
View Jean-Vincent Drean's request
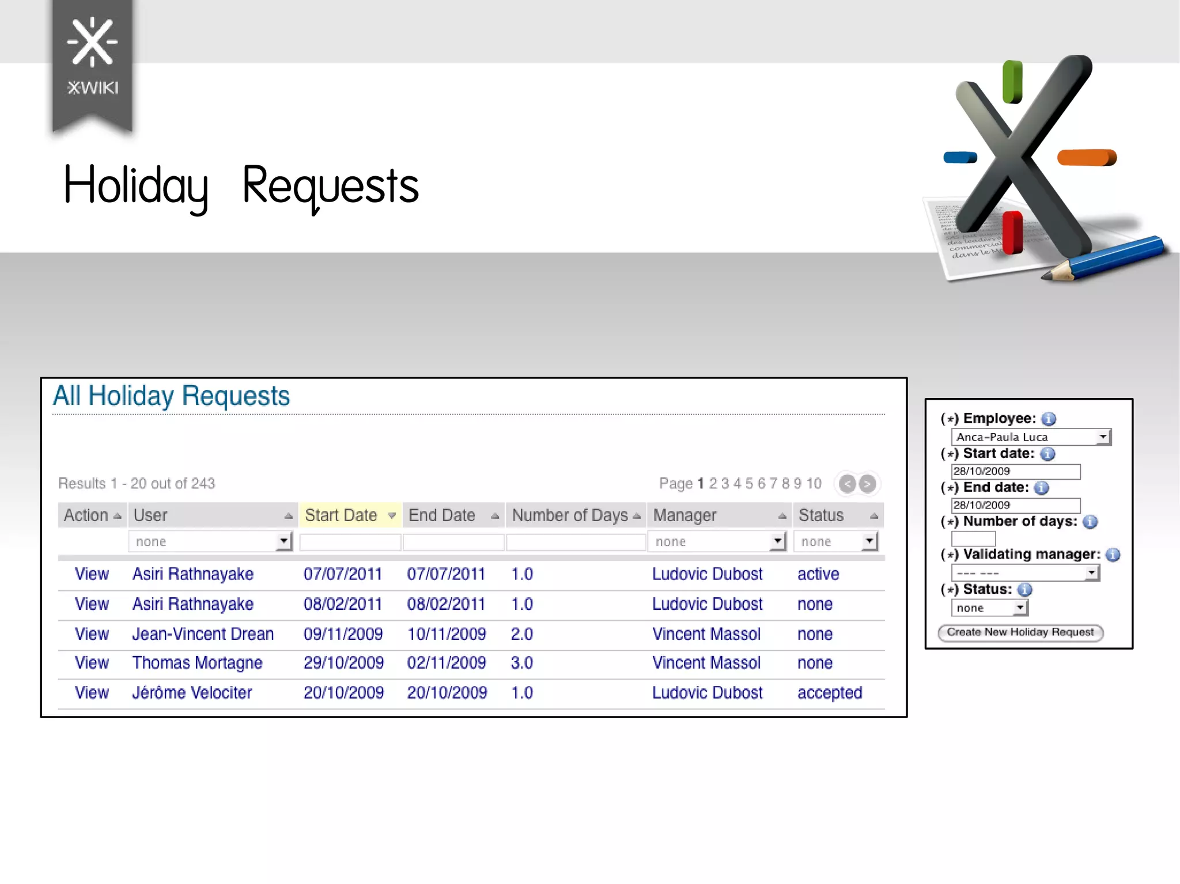(92, 634)
